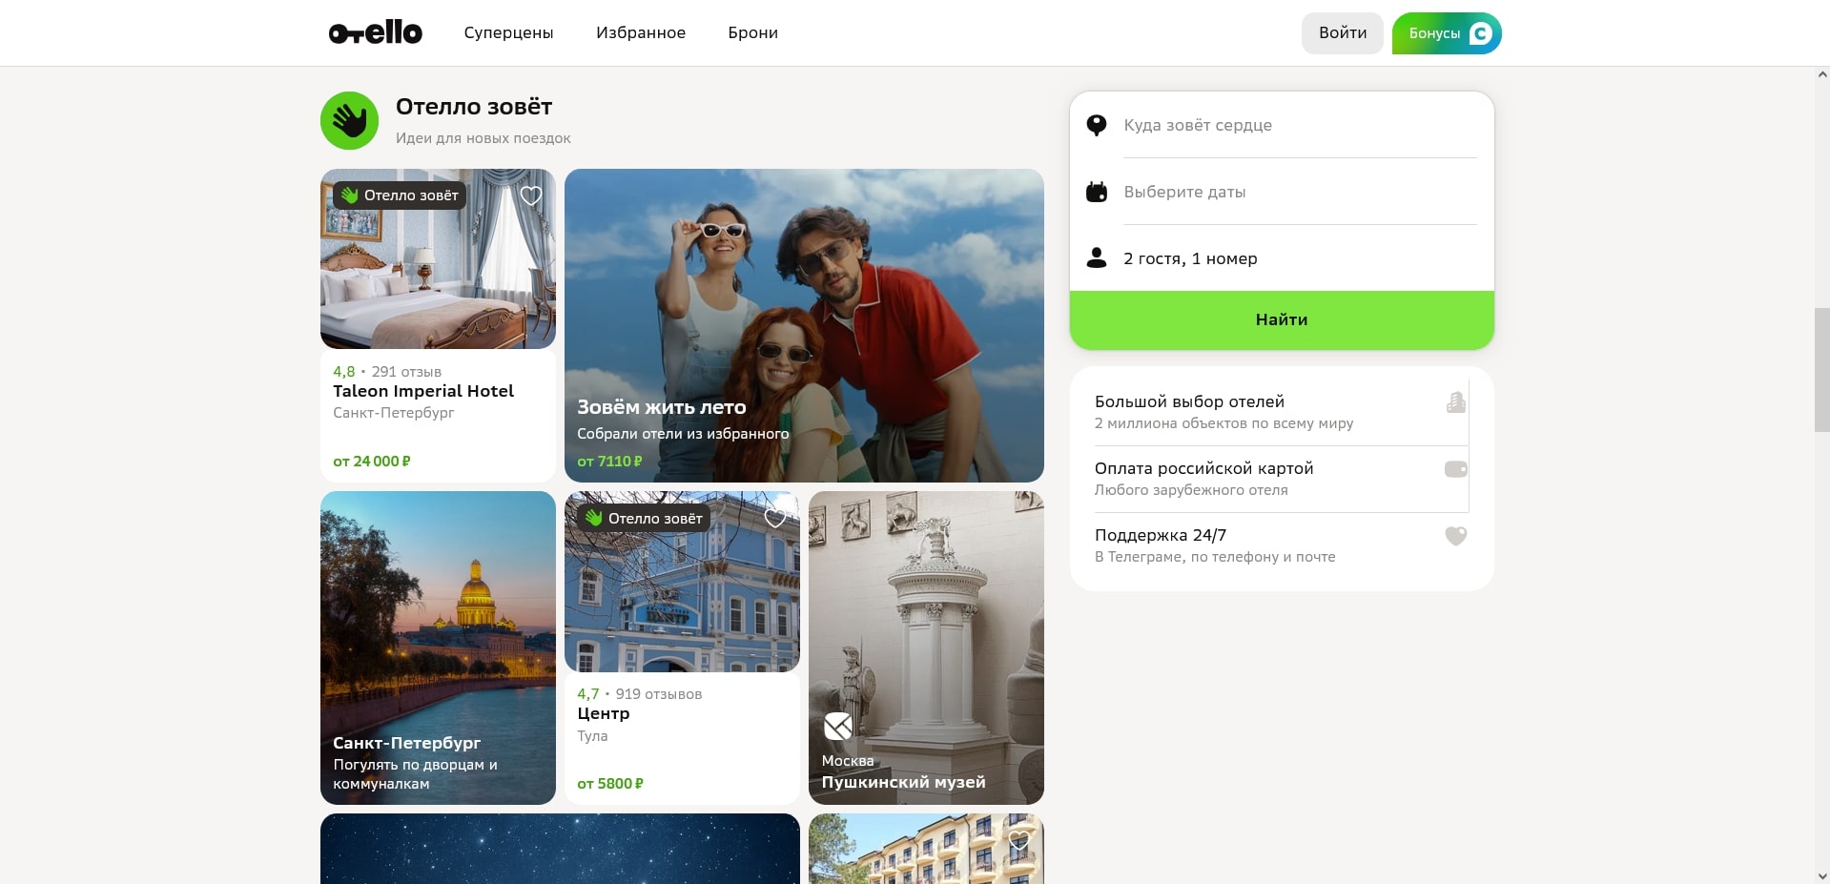Image resolution: width=1830 pixels, height=884 pixels.
Task: Click the green waving hand icon
Action: (x=349, y=121)
